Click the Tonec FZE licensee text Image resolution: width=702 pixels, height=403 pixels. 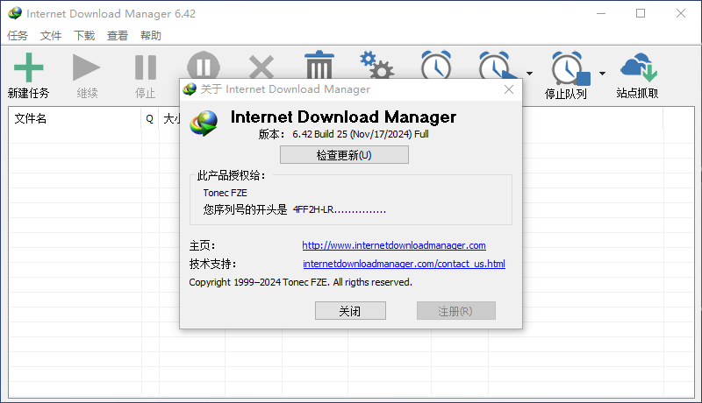(x=225, y=193)
